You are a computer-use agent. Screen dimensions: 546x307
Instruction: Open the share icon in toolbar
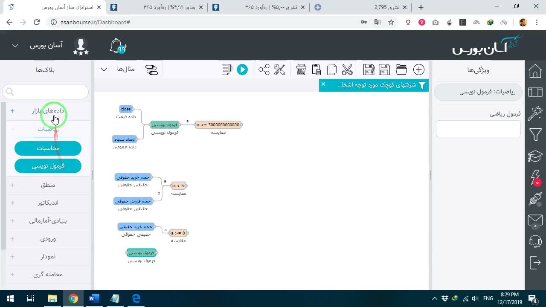point(264,70)
